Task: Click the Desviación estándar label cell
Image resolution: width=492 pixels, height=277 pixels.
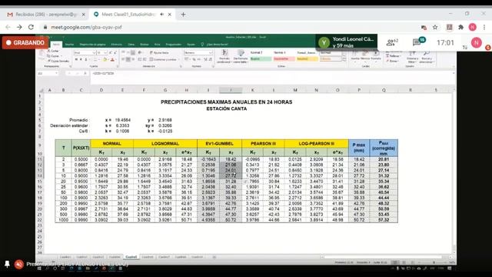Action: click(69, 125)
